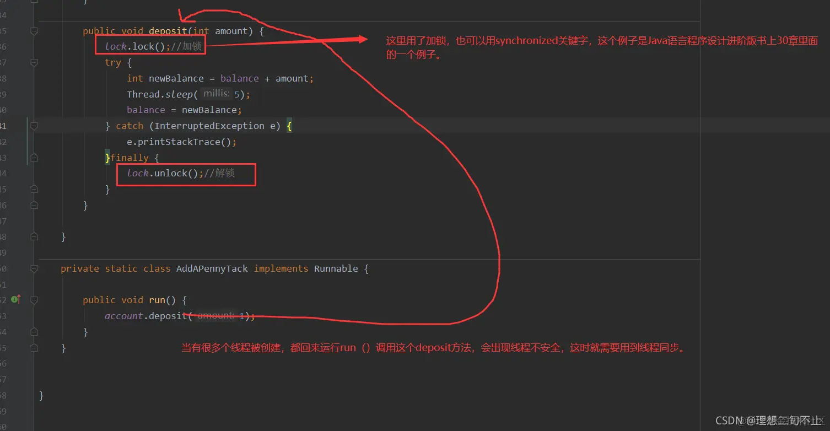Collapse the run method fold marker
Viewport: 830px width, 431px height.
pos(34,300)
